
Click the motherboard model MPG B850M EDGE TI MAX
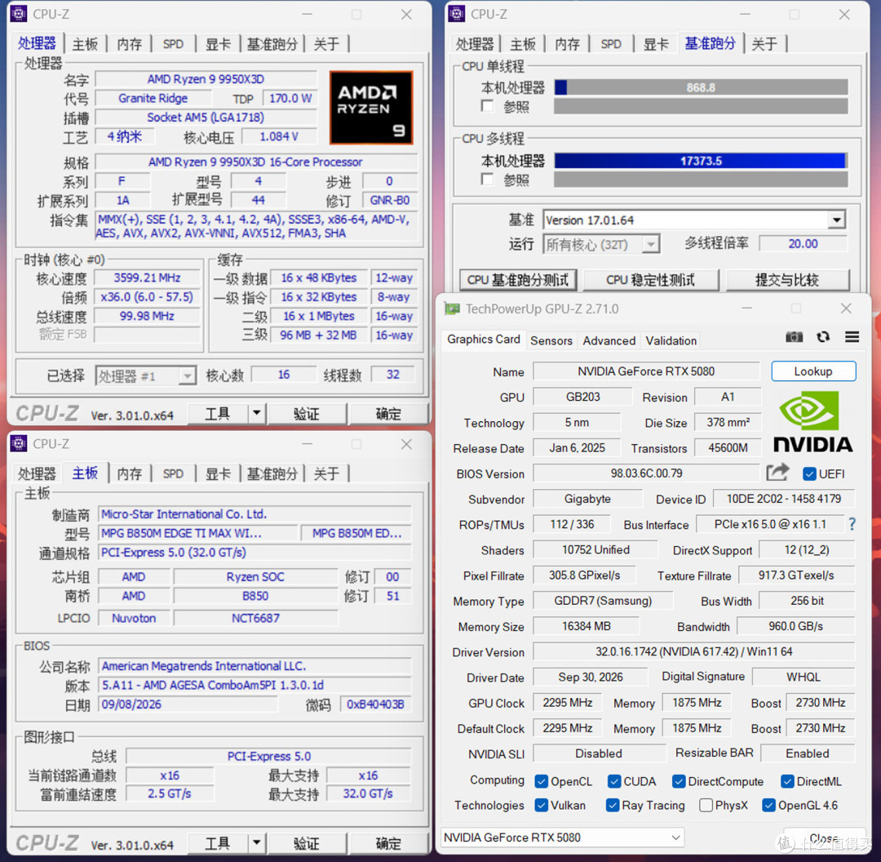[197, 533]
